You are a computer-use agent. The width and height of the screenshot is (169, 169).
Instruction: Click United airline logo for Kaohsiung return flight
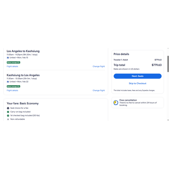8,82
